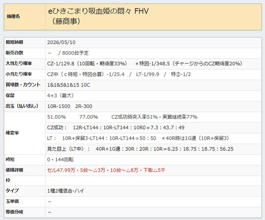This screenshot has height=220, width=265.
Task: Select the maker name （藤商事）
Action: click(66, 22)
